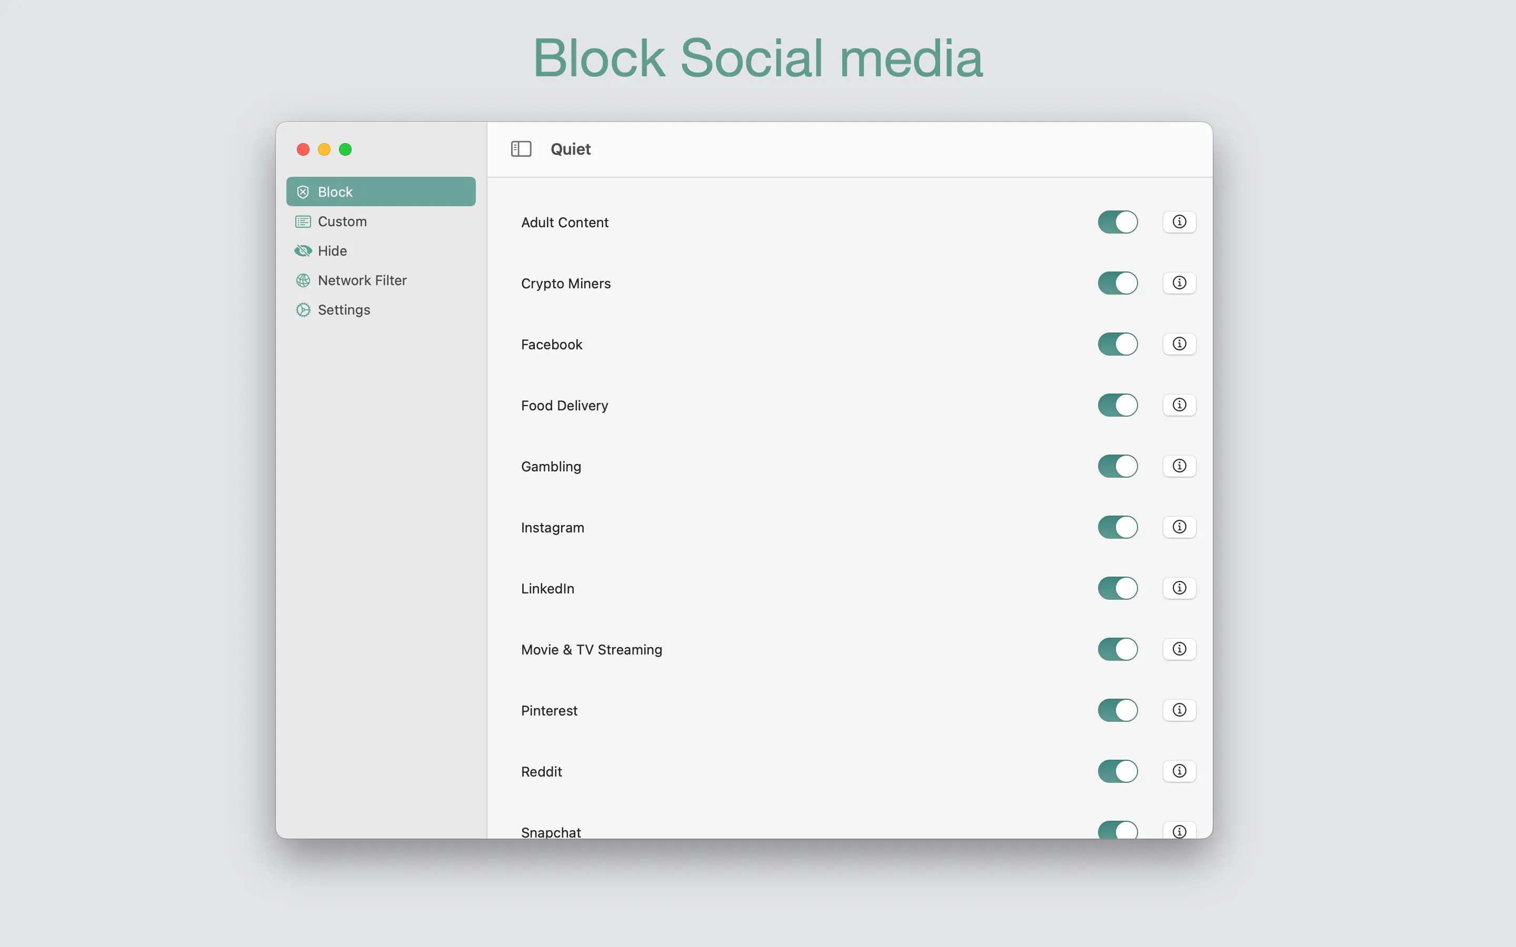View Gambling blocklist info icon
Screen dimensions: 1516x947
(x=1179, y=466)
